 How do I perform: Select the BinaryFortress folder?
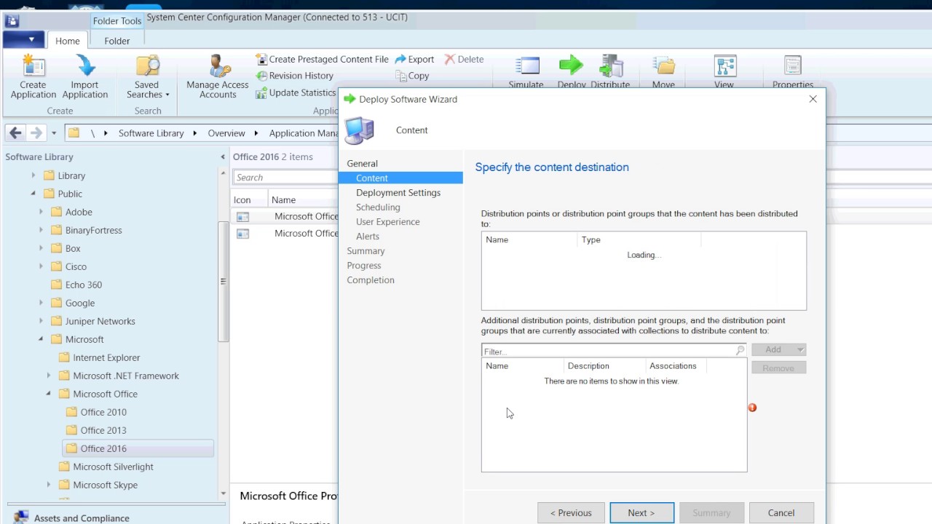93,230
